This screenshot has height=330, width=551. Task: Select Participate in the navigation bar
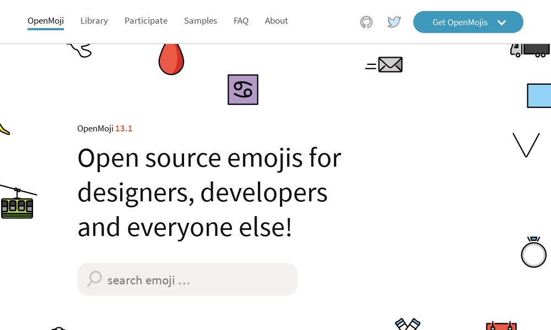pos(146,21)
